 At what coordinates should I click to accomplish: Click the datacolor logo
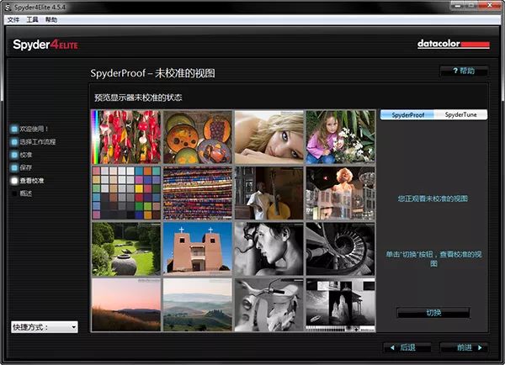(x=451, y=44)
